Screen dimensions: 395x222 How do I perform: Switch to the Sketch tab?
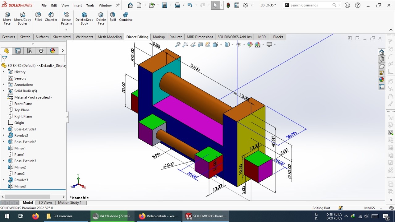[25, 37]
